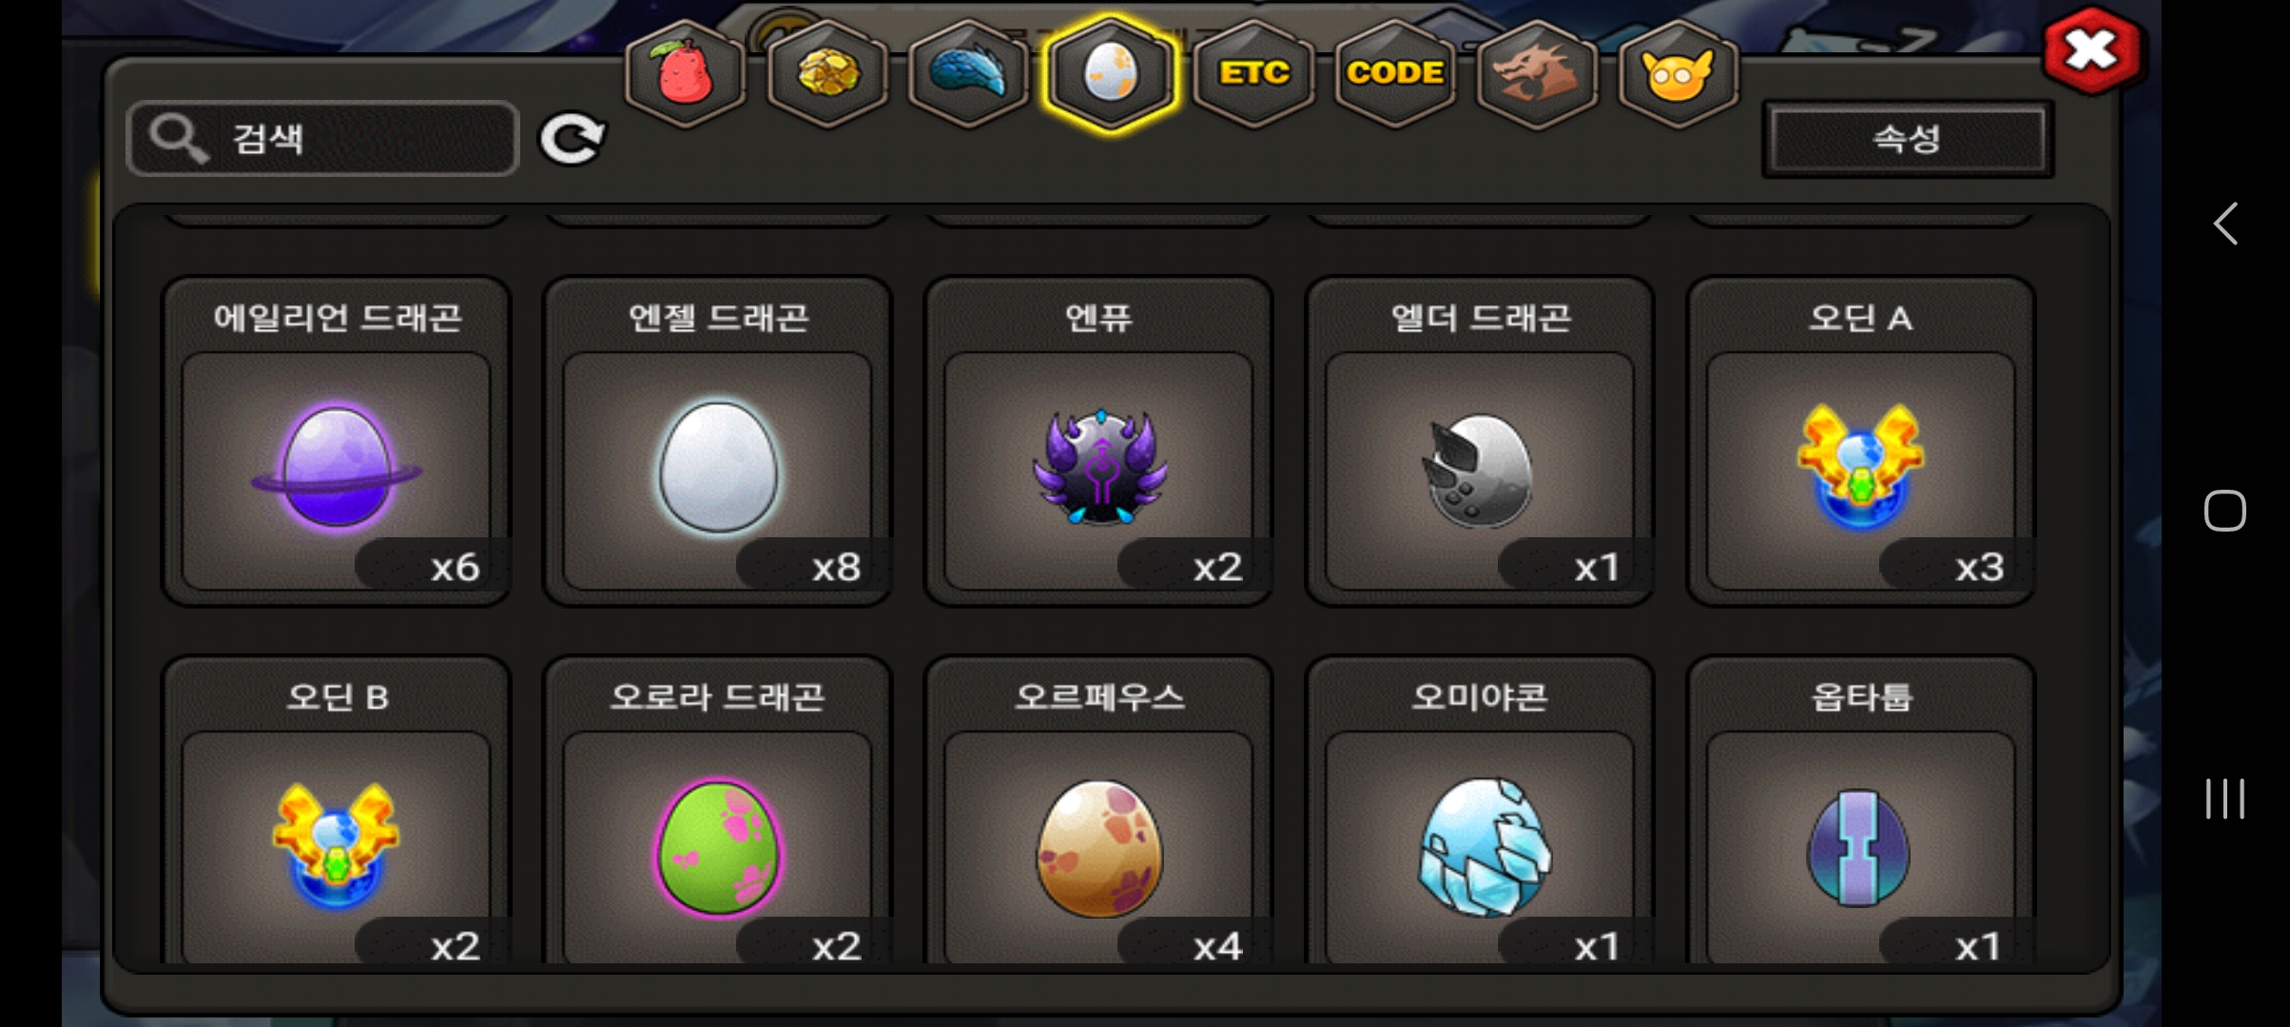Switch to the blue dragon scale tab
Screen dimensions: 2290x1027
point(968,73)
